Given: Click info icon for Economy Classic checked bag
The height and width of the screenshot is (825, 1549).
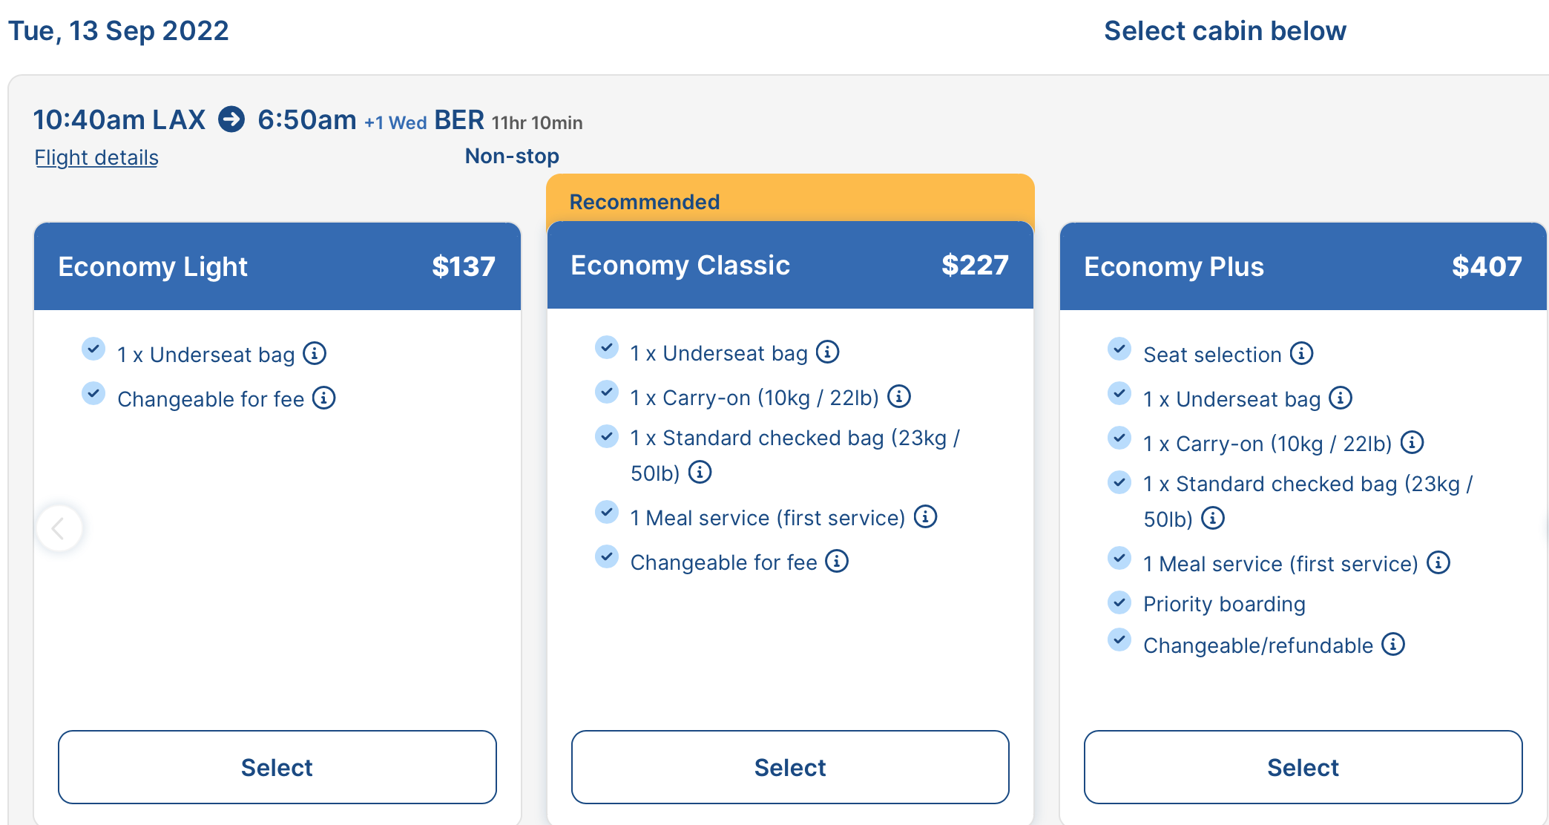Looking at the screenshot, I should point(700,472).
